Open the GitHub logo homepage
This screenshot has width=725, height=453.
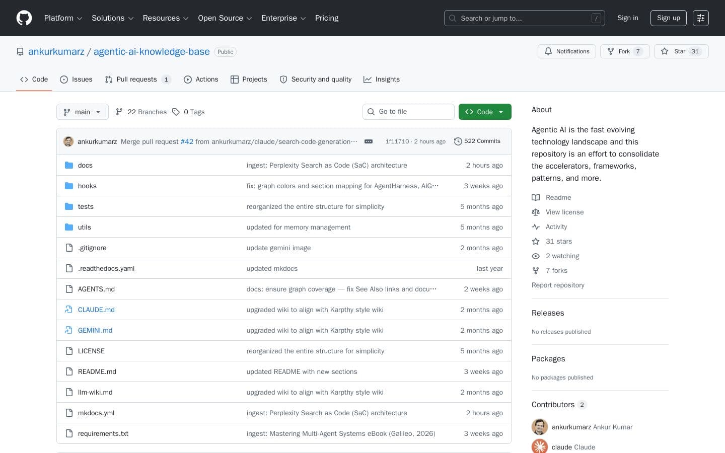[x=24, y=18]
